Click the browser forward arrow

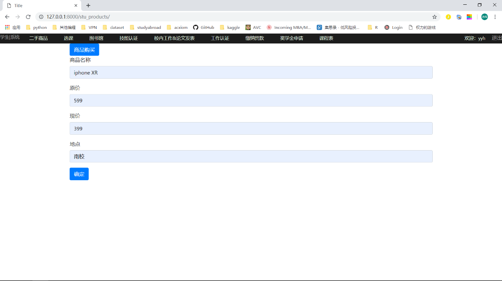[x=17, y=17]
